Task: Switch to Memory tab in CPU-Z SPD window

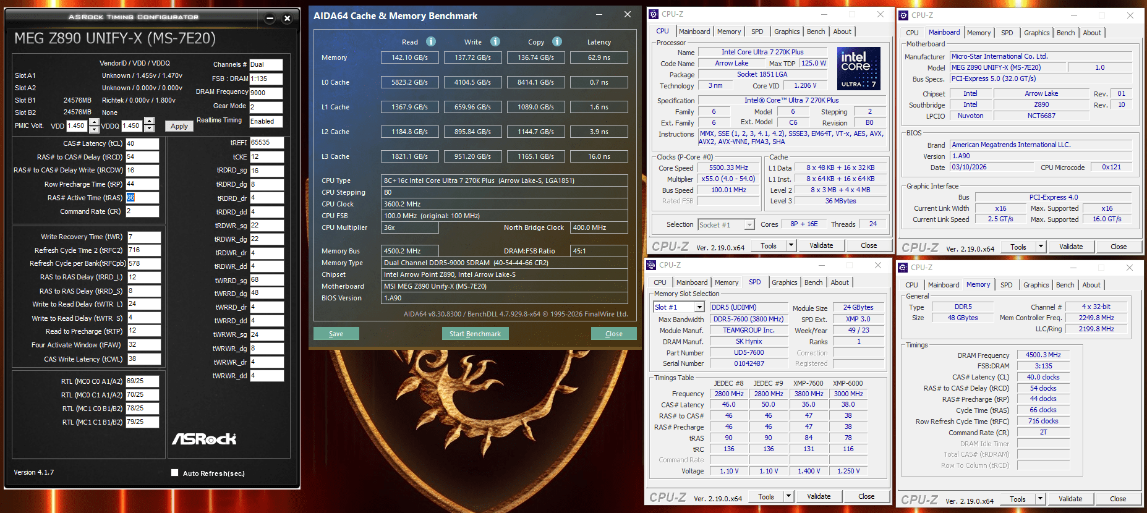Action: [727, 282]
